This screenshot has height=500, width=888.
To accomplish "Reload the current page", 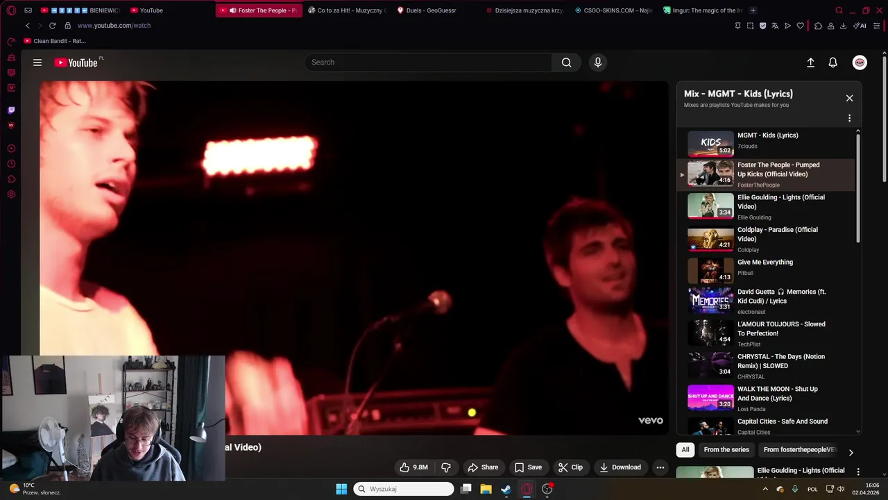I will point(52,26).
